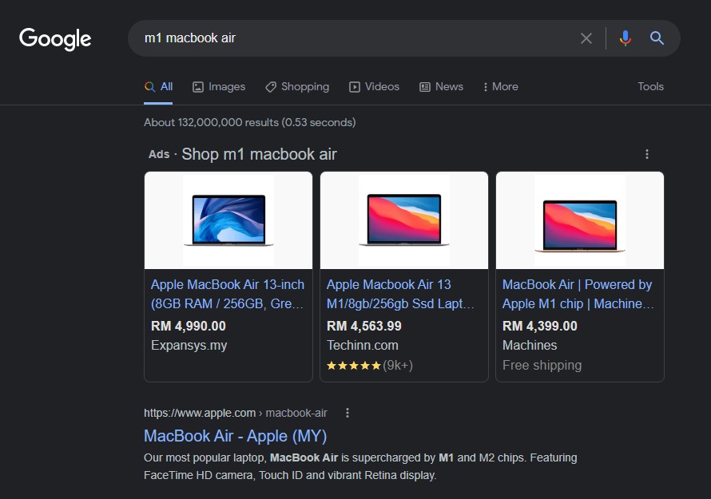This screenshot has height=499, width=711.
Task: Select the All results tab
Action: tap(158, 86)
